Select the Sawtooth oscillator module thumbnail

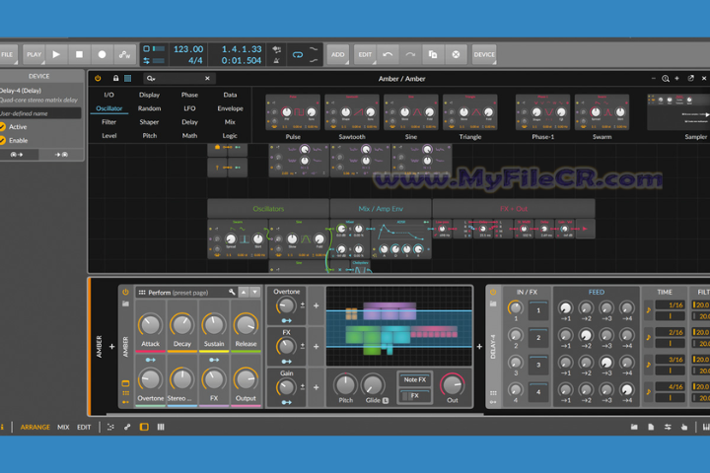[352, 112]
